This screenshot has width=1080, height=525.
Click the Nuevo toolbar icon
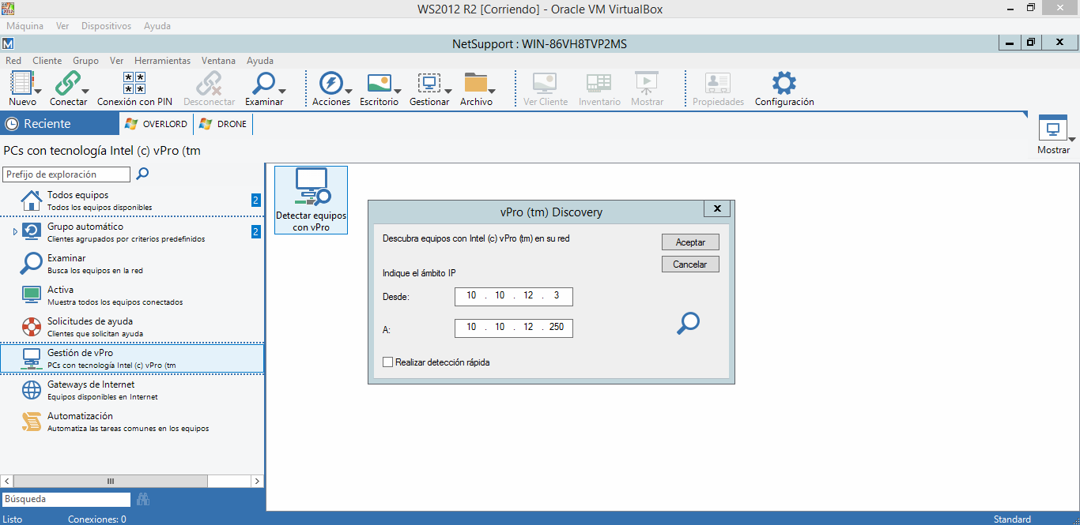click(x=21, y=83)
